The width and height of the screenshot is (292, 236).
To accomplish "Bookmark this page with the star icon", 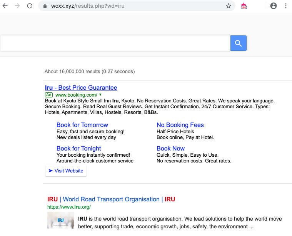I will click(229, 6).
